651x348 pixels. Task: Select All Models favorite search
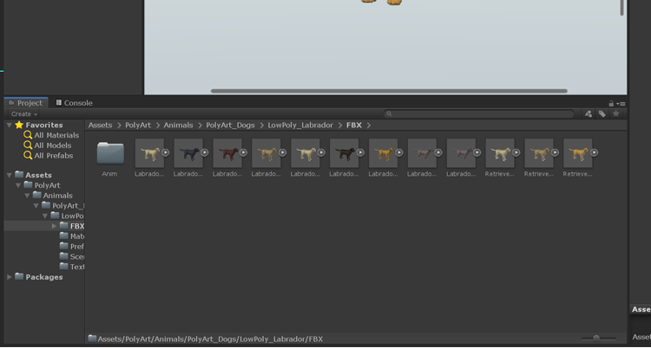tap(53, 145)
